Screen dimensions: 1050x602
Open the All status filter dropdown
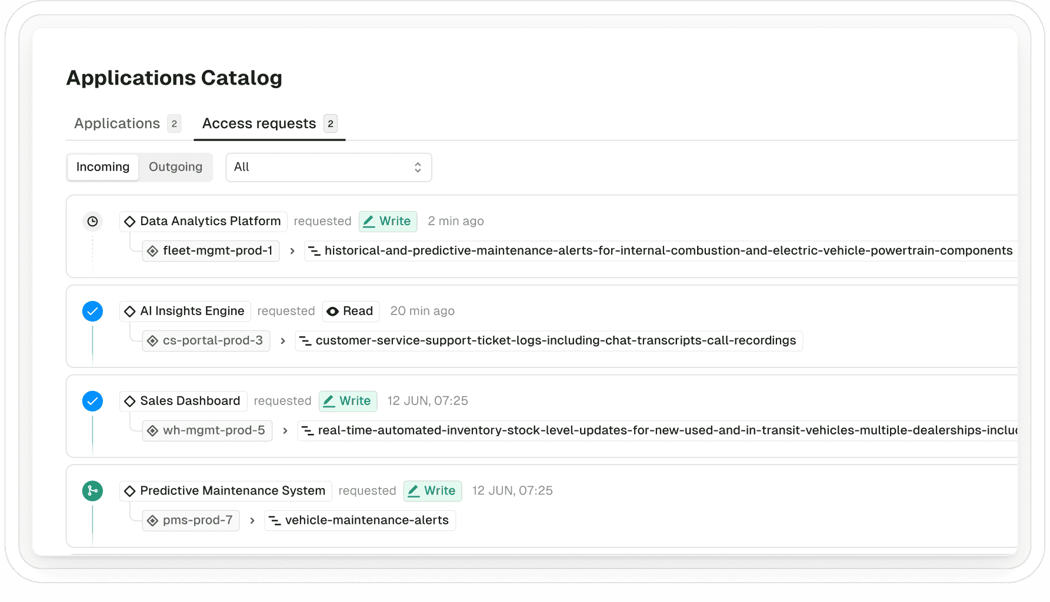tap(328, 167)
